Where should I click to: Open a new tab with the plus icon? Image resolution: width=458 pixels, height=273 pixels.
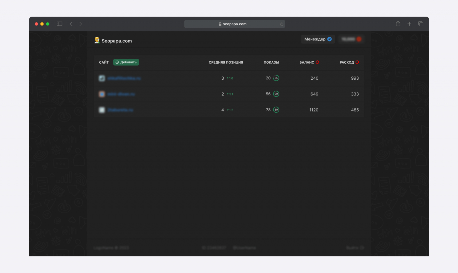pyautogui.click(x=409, y=24)
